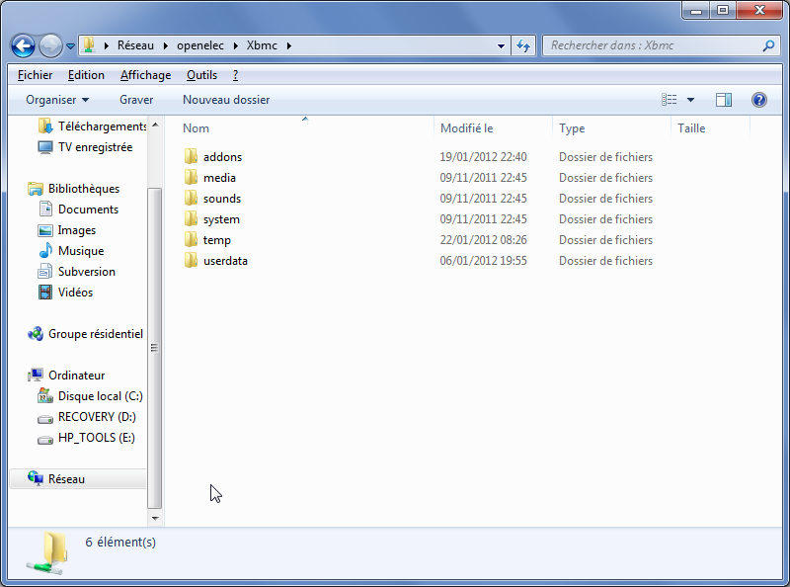Click the Forward navigation arrow
Image resolution: width=790 pixels, height=587 pixels.
(50, 45)
